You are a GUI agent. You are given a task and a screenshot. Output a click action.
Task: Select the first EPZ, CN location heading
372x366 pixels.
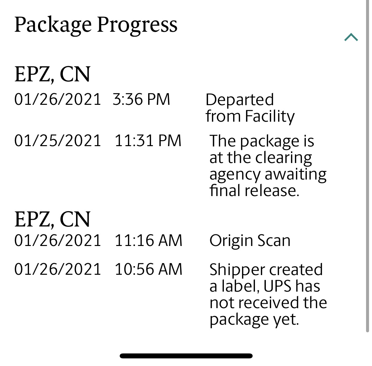coord(52,74)
